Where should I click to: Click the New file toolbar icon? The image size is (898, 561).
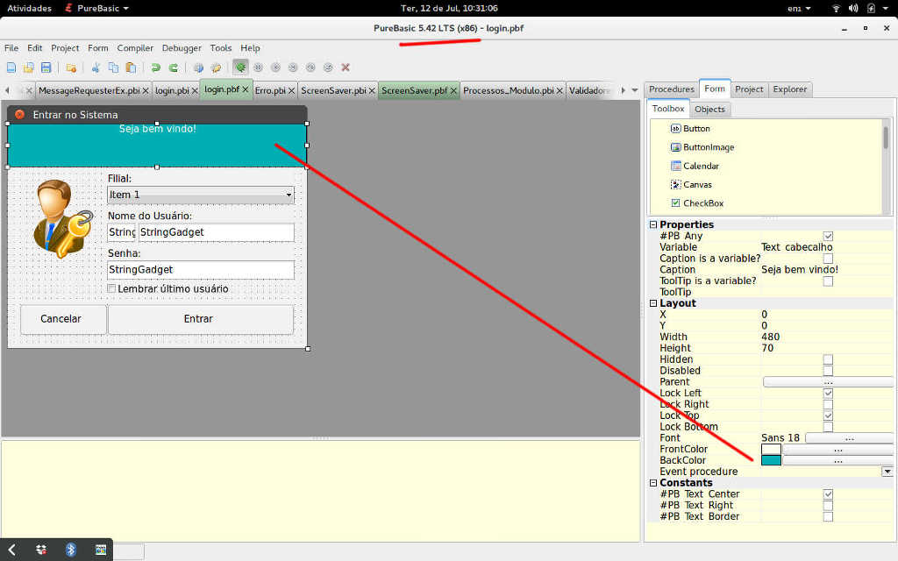point(11,67)
